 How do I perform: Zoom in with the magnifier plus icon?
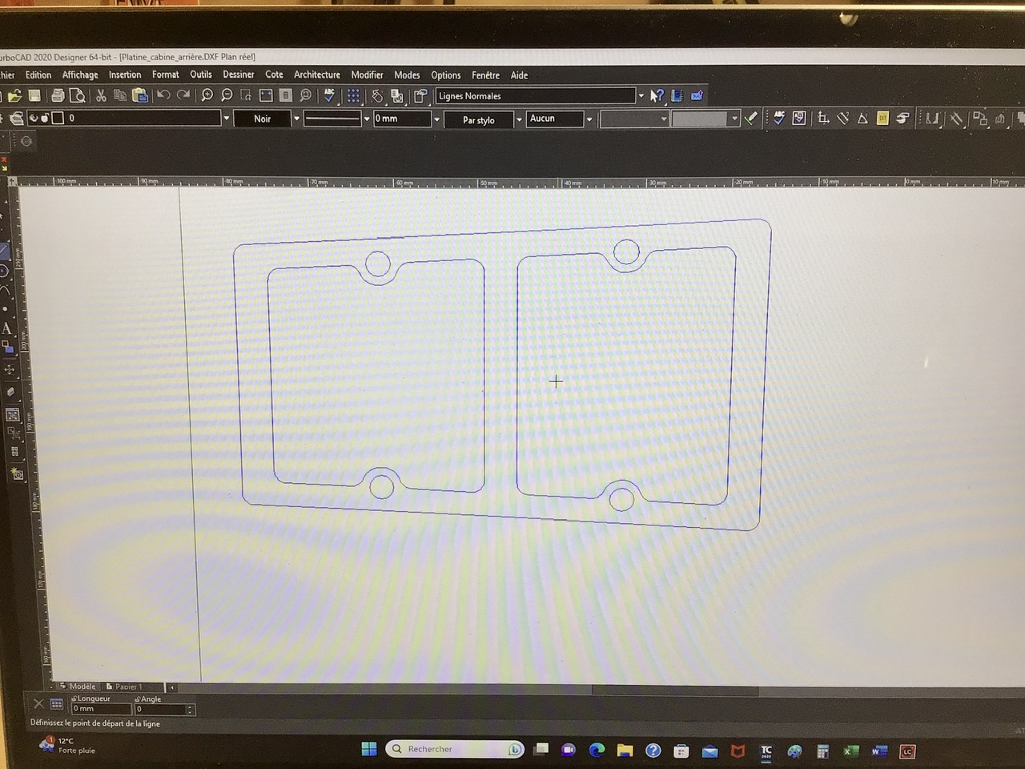[207, 96]
